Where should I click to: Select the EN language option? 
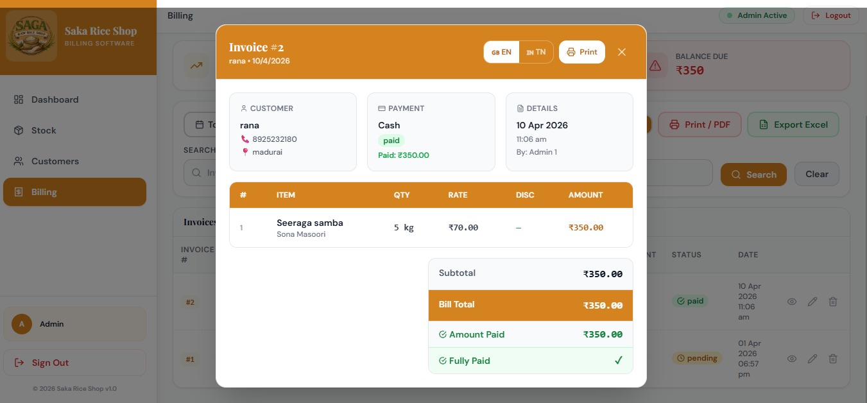point(502,51)
